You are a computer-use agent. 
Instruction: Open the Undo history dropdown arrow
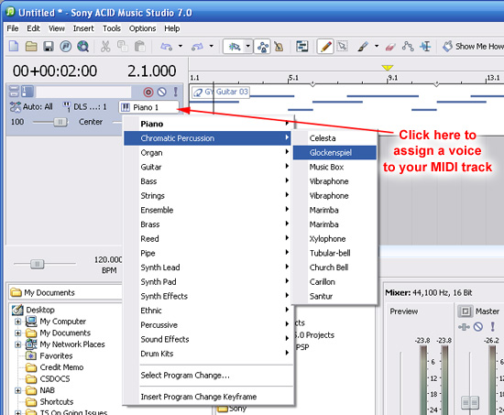click(181, 47)
